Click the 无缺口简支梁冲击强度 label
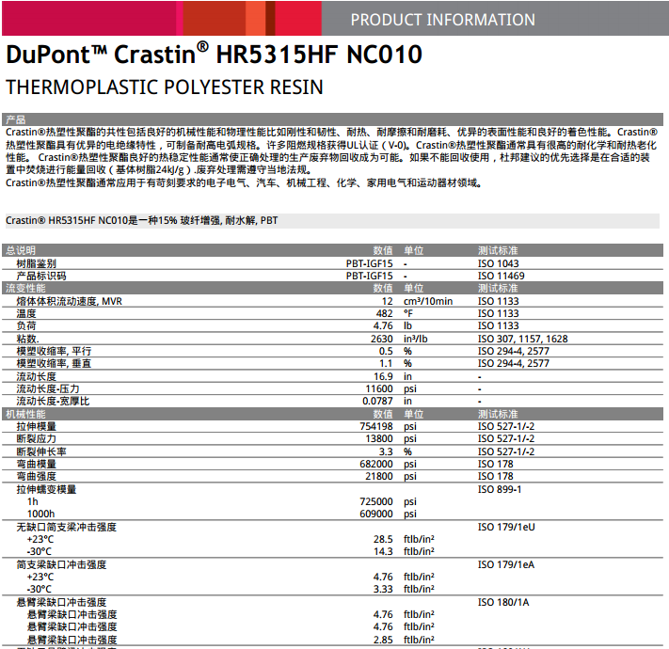The width and height of the screenshot is (669, 649). (x=66, y=527)
